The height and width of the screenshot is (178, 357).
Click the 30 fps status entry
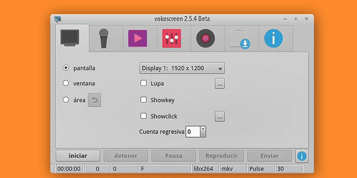[x=289, y=169]
